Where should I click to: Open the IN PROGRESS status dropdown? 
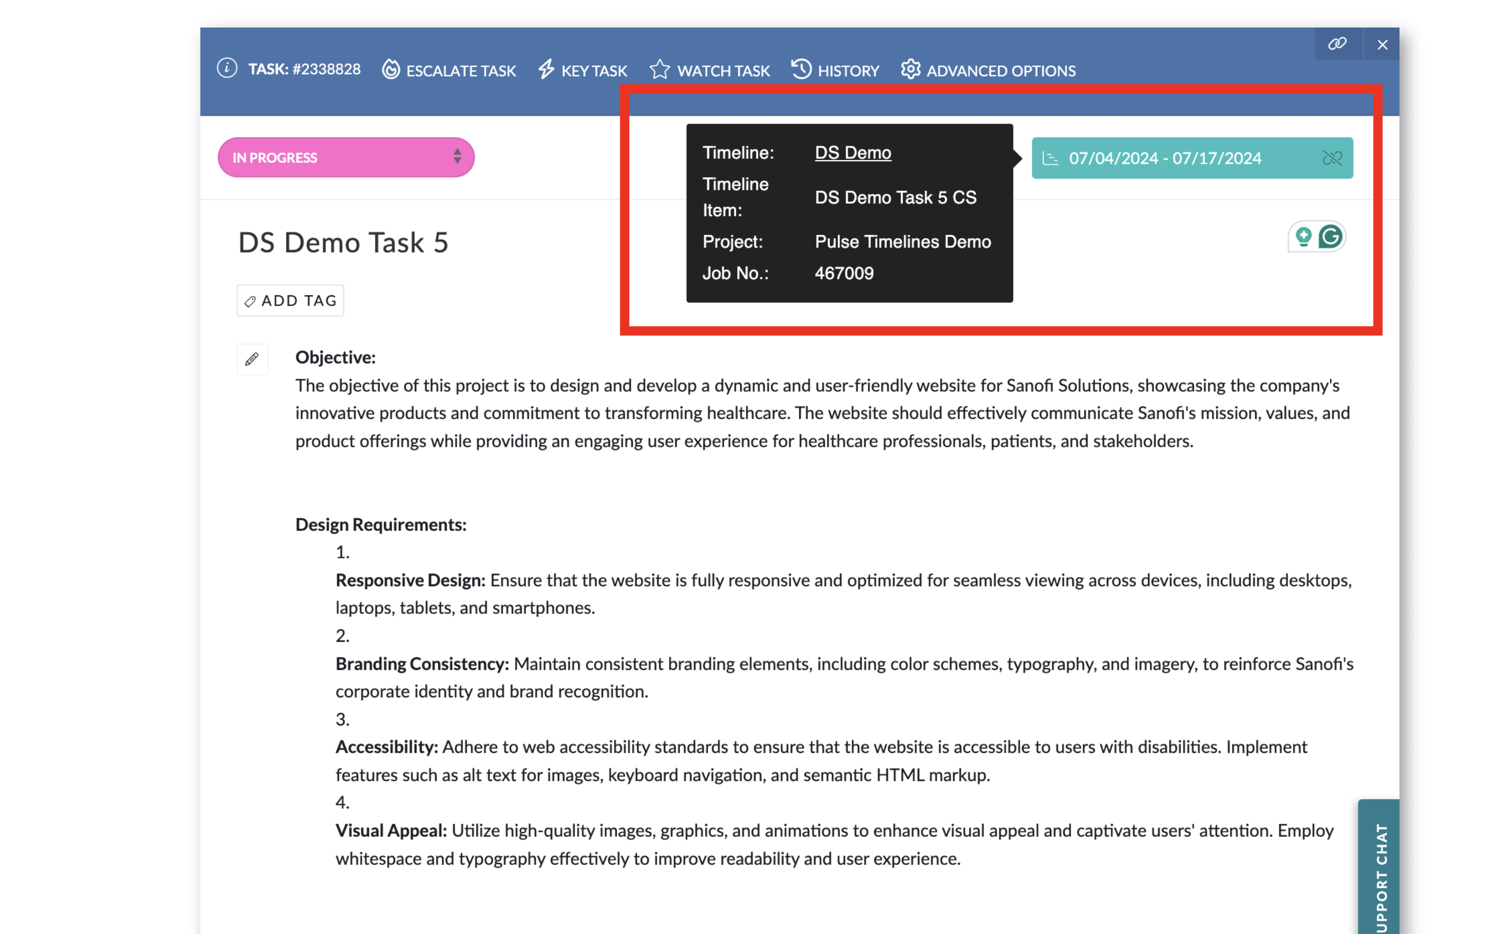[x=346, y=158]
